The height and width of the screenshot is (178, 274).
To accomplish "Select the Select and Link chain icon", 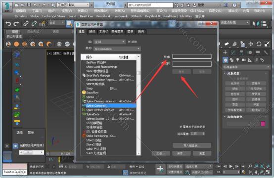I will click(x=26, y=24).
